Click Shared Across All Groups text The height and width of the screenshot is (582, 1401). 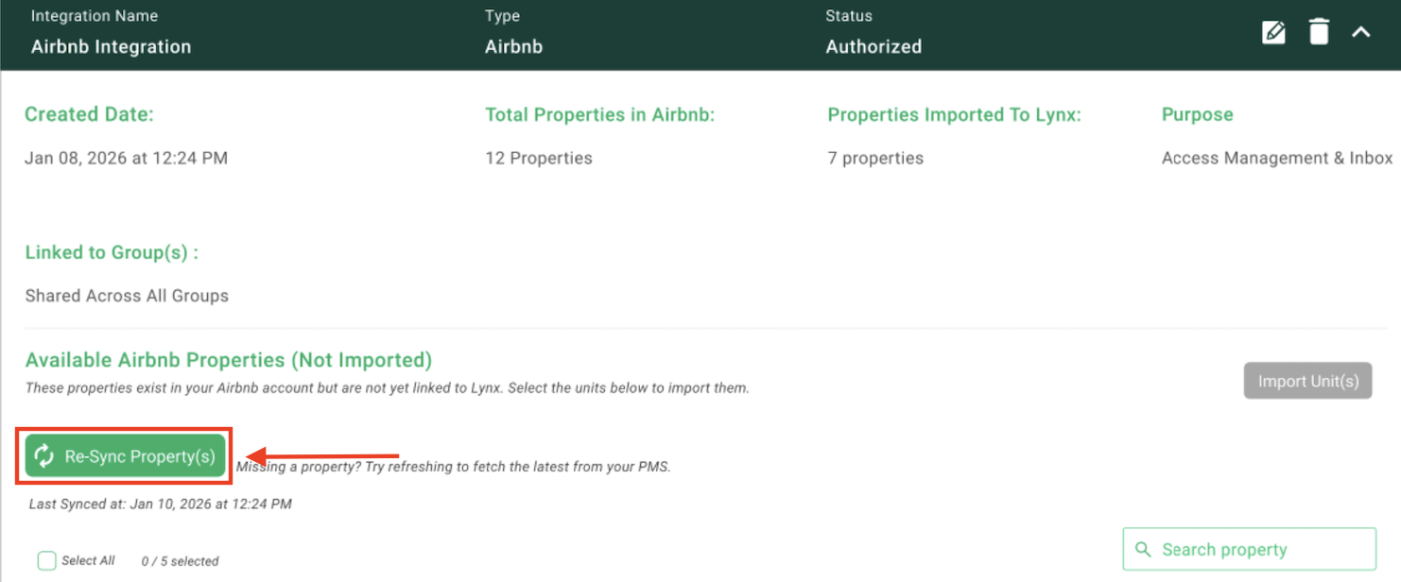point(127,296)
